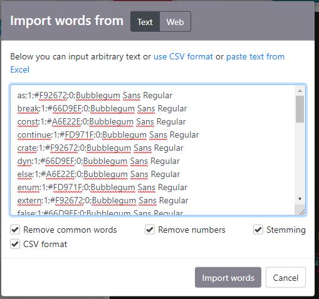Viewport: 319px width, 299px height.
Task: Click the line starting with 'const;1;#A6E22E'
Action: click(102, 122)
